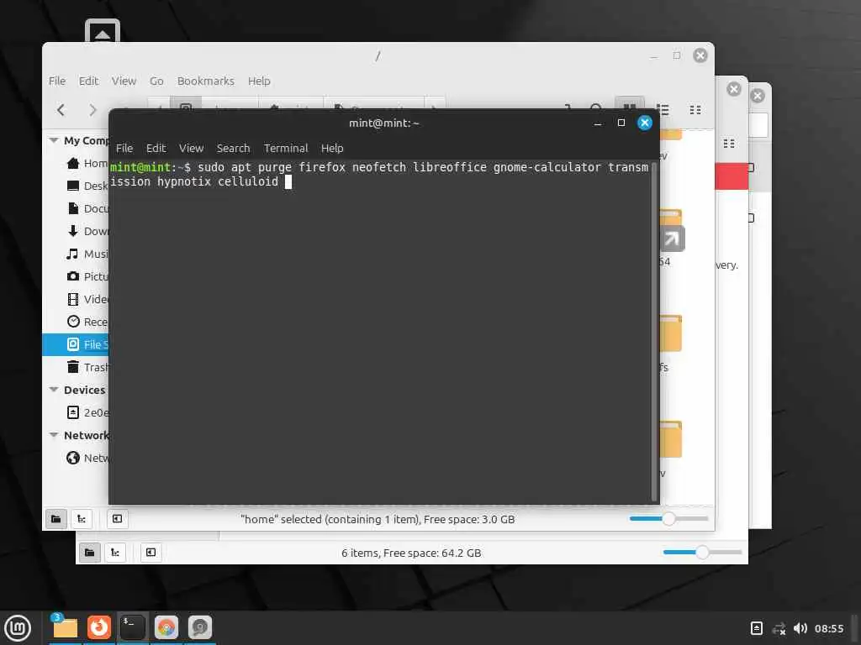Show tree view in second file manager window
861x645 pixels.
tap(114, 553)
